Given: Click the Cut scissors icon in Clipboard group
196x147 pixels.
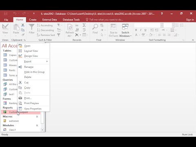Looking at the screenshot, I should pyautogui.click(x=23, y=25).
